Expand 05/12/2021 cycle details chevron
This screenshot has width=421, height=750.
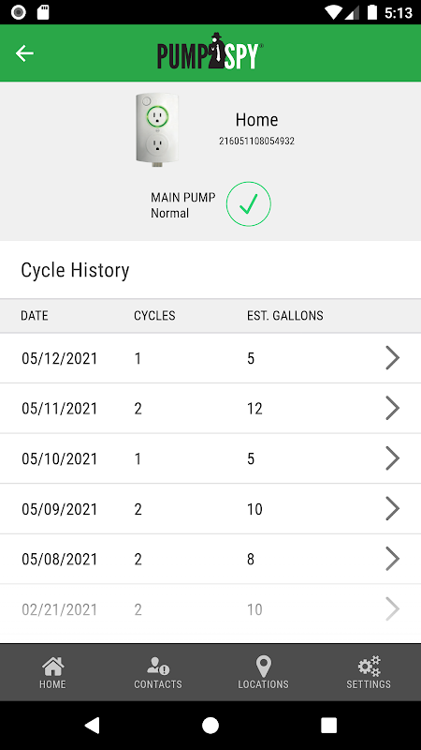[392, 358]
